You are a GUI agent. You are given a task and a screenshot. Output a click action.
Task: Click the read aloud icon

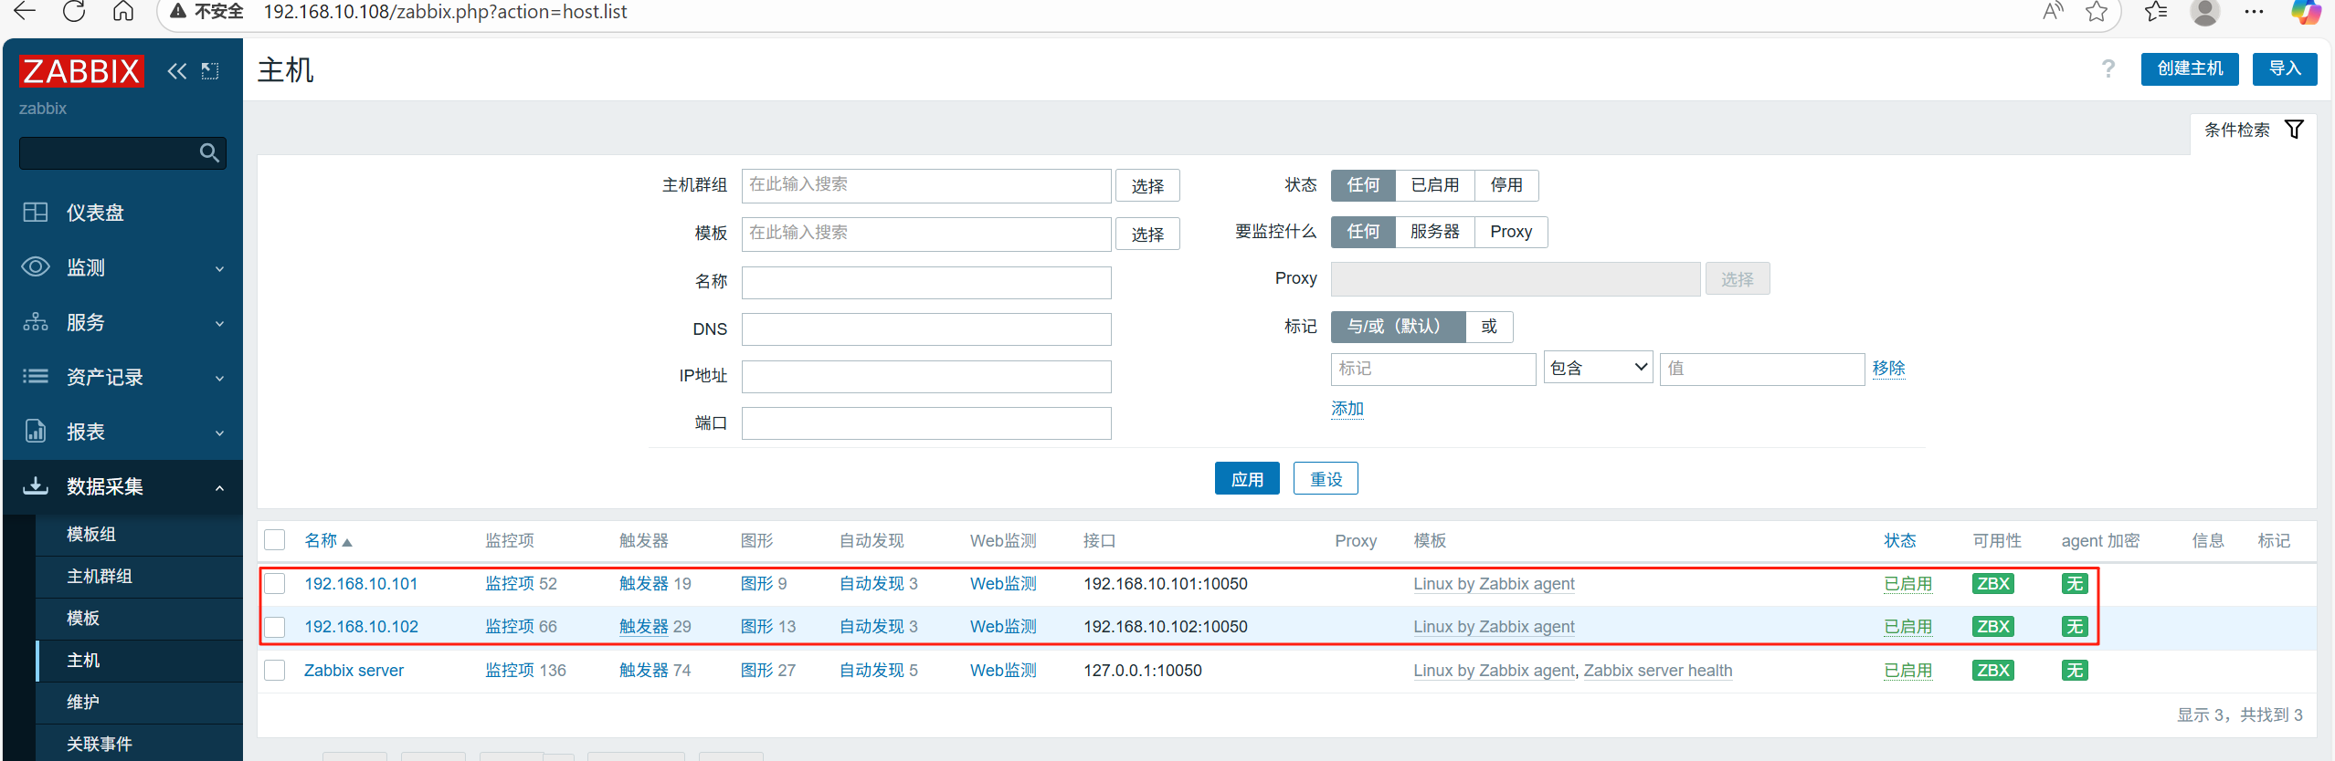click(2053, 11)
